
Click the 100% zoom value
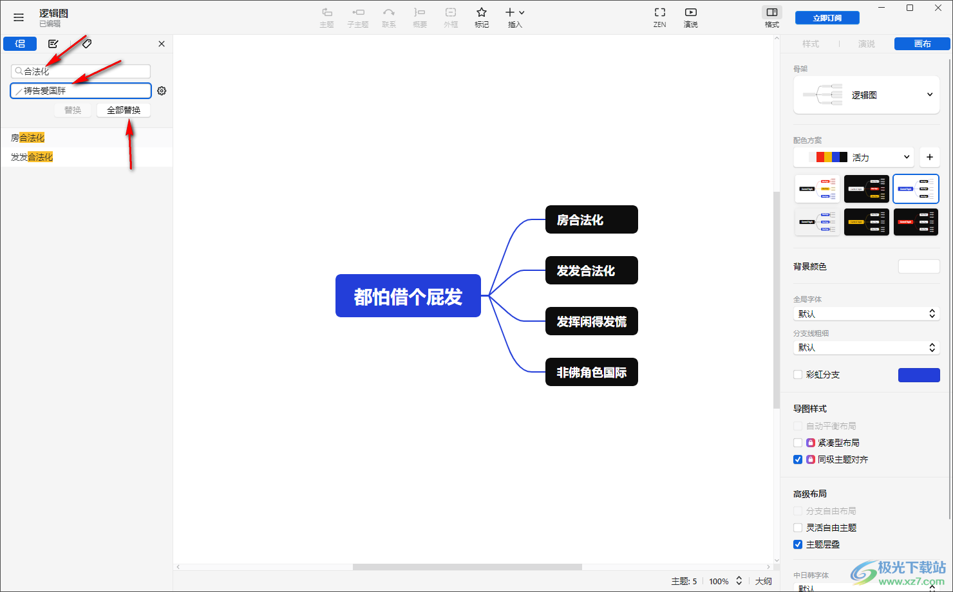[x=719, y=581]
